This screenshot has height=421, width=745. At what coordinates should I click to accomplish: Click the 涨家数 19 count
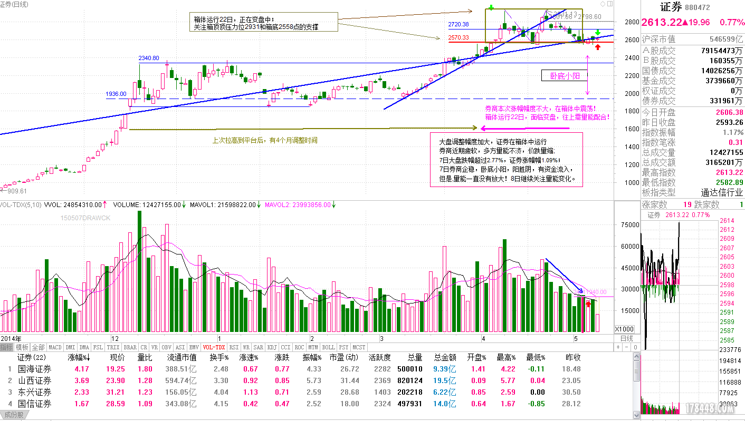tap(687, 204)
